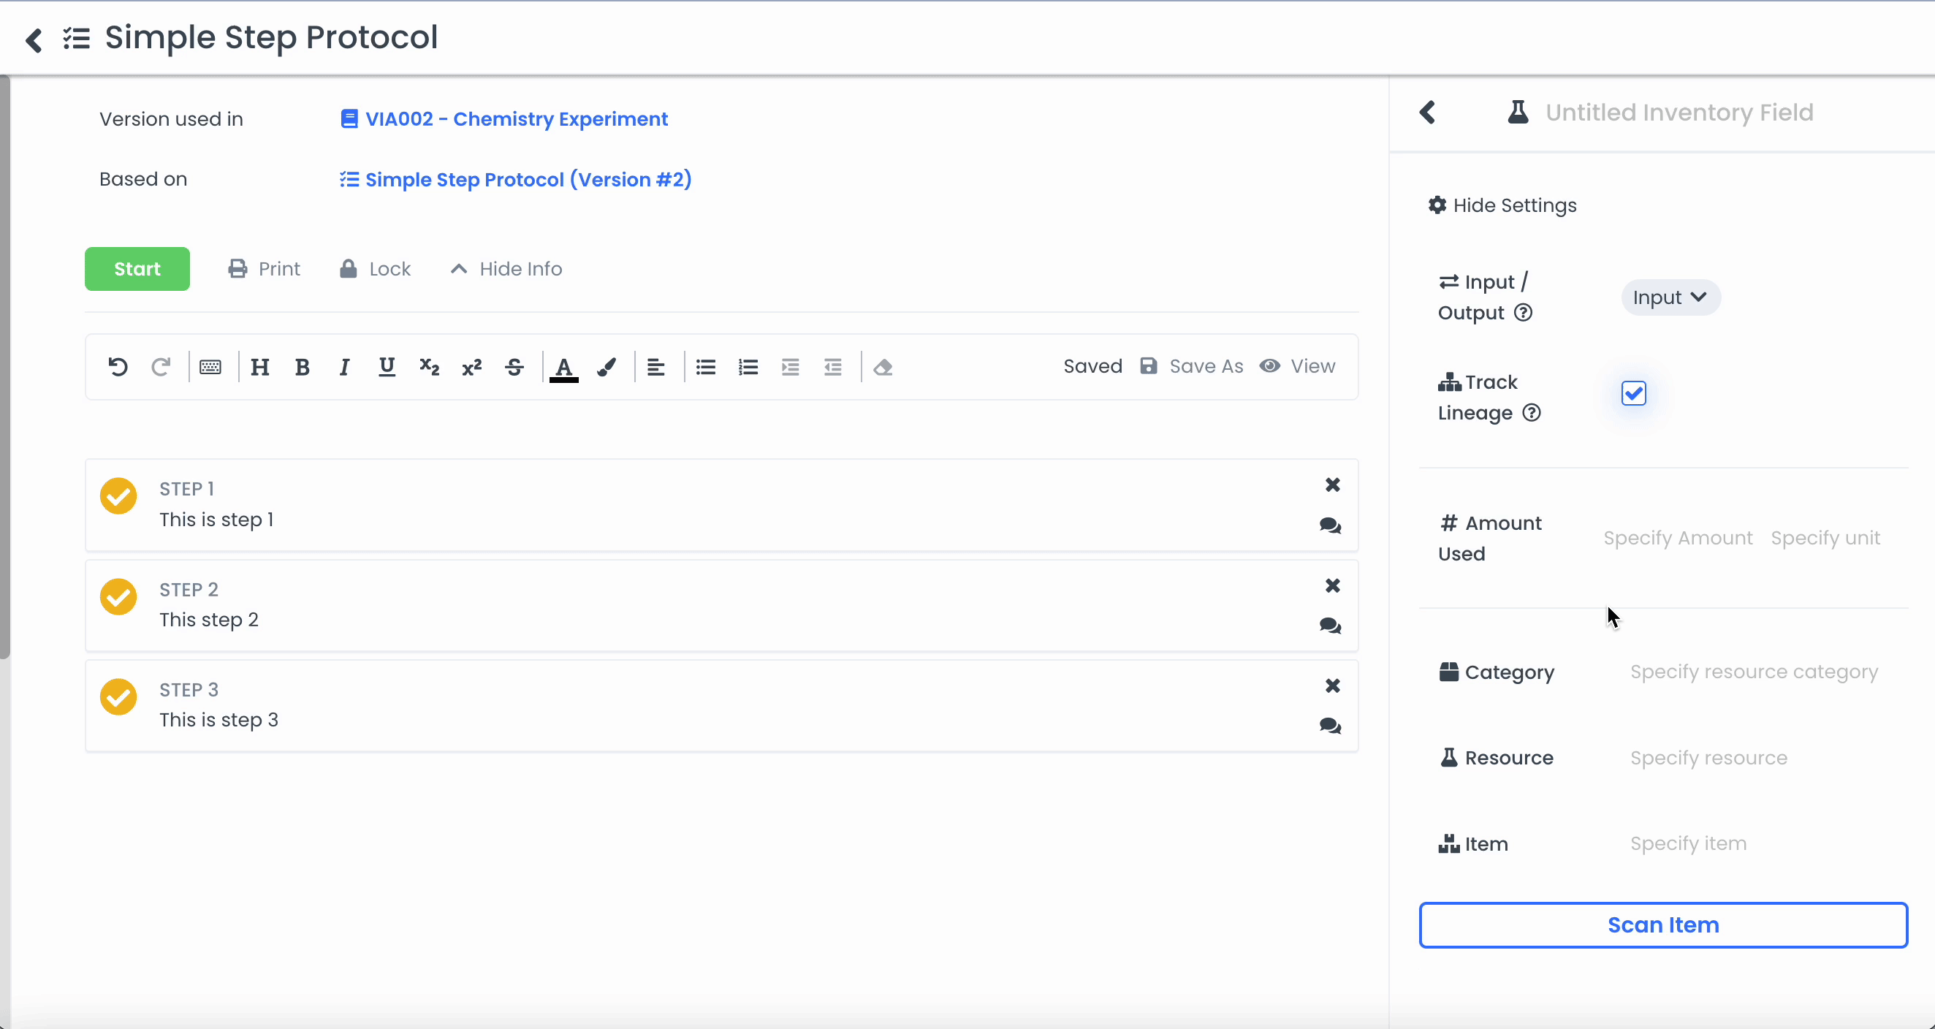
Task: Toggle Step 3 completion checkmark
Action: (x=118, y=697)
